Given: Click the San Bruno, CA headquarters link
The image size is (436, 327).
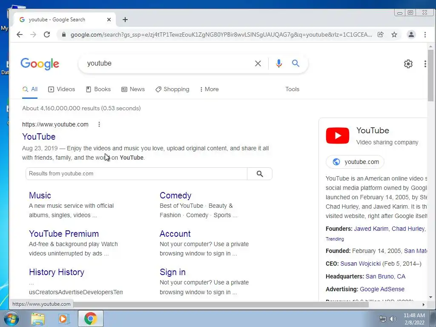Looking at the screenshot, I should point(385,276).
